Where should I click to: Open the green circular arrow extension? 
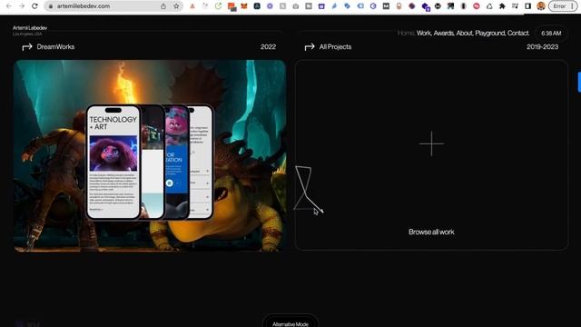(218, 6)
